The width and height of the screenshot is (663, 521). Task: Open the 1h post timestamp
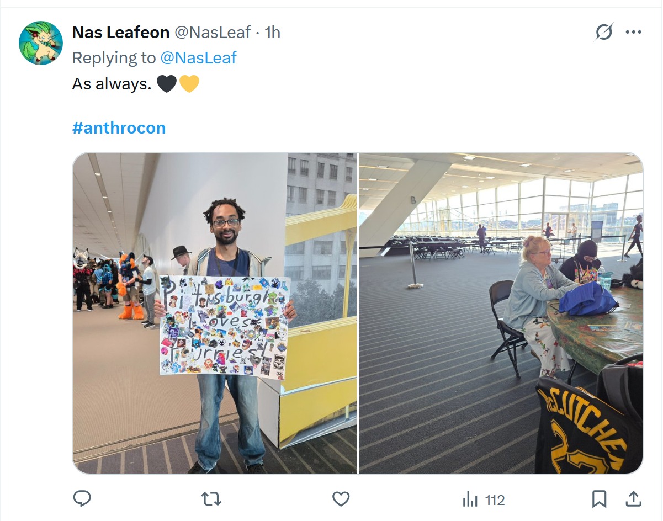tap(273, 33)
